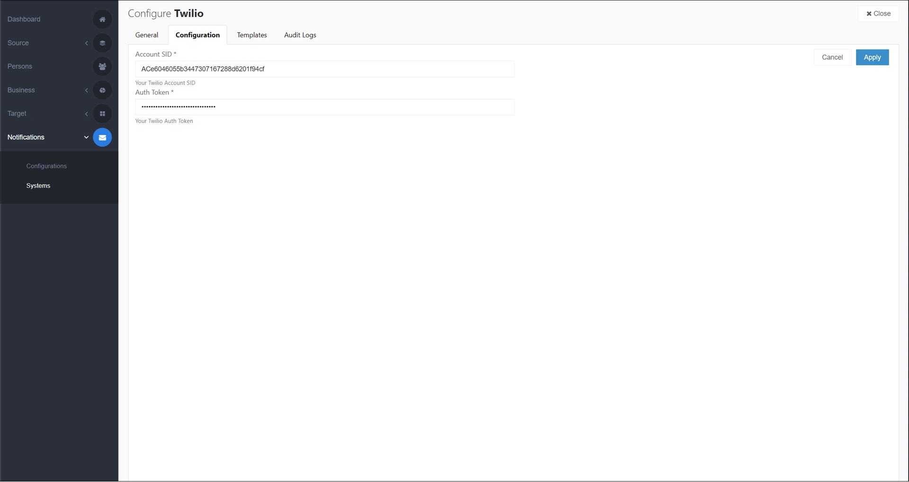Select the Target menu label
The image size is (909, 482).
click(x=17, y=114)
